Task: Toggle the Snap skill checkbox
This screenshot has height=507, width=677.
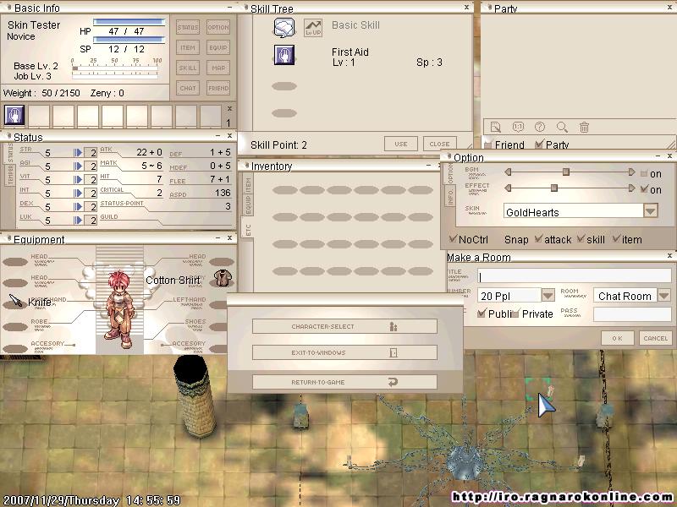Action: [x=581, y=238]
